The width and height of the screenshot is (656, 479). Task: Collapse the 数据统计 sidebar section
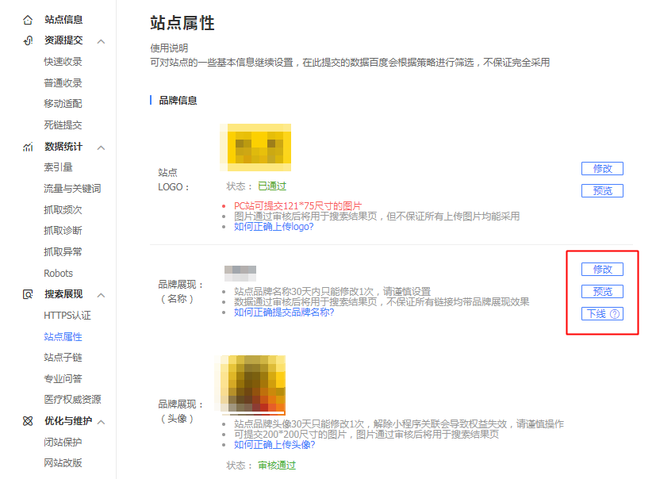[101, 147]
